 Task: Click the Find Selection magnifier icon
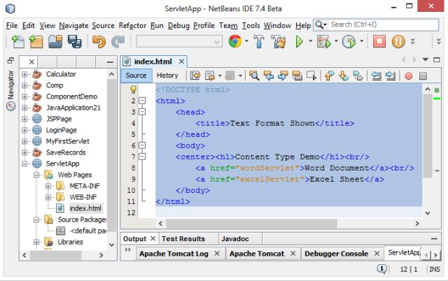coord(254,75)
